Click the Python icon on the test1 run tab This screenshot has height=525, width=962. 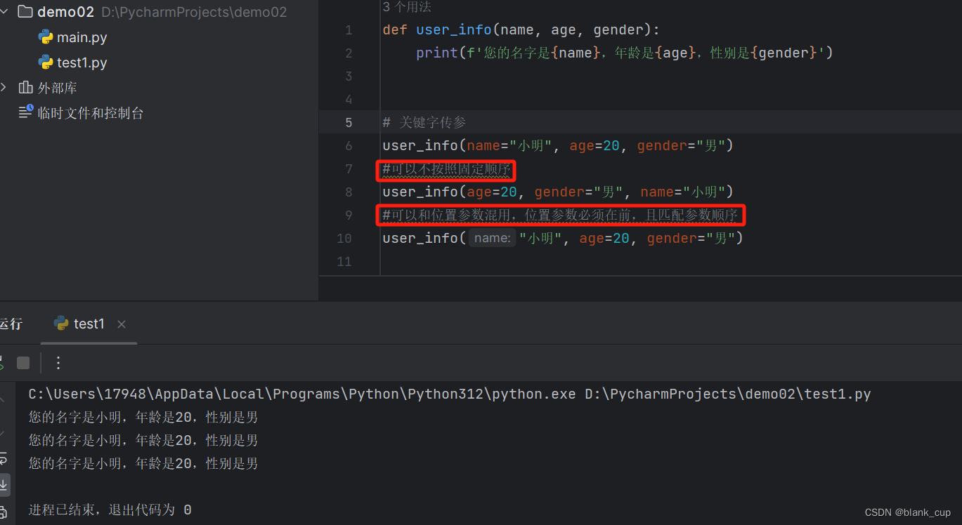(61, 324)
